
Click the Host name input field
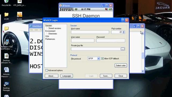(90, 32)
